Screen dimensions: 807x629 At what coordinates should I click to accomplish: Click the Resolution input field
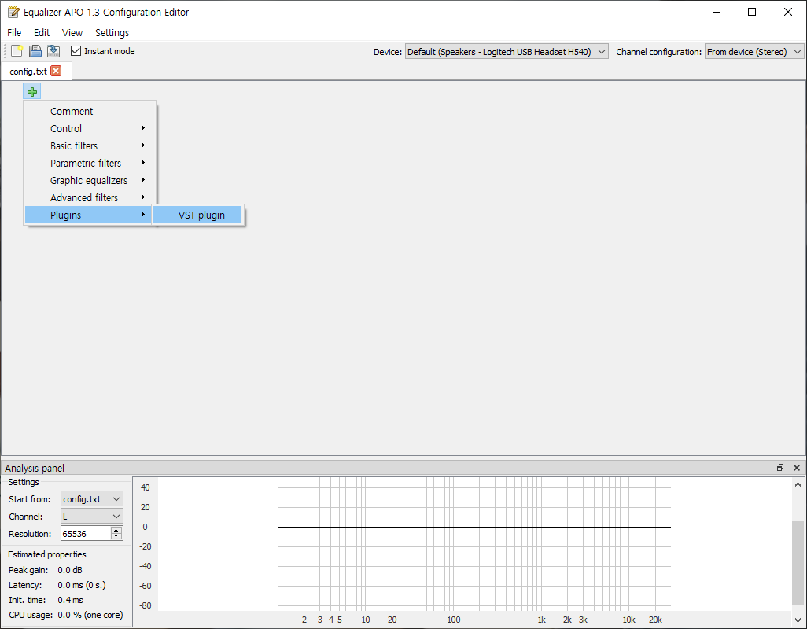[x=86, y=534]
